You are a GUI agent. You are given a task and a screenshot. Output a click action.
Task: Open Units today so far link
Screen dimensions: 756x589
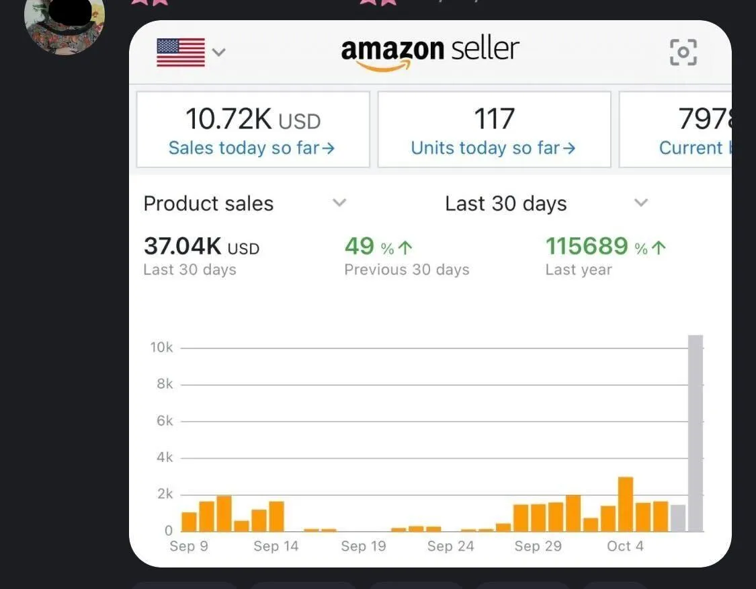493,148
